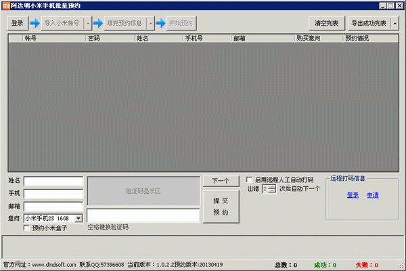Click 导入小米帐号 toolbar button
This screenshot has width=406, height=271.
tap(62, 23)
